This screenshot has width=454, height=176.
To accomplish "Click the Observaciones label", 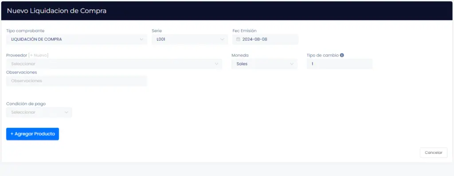I will [x=22, y=72].
